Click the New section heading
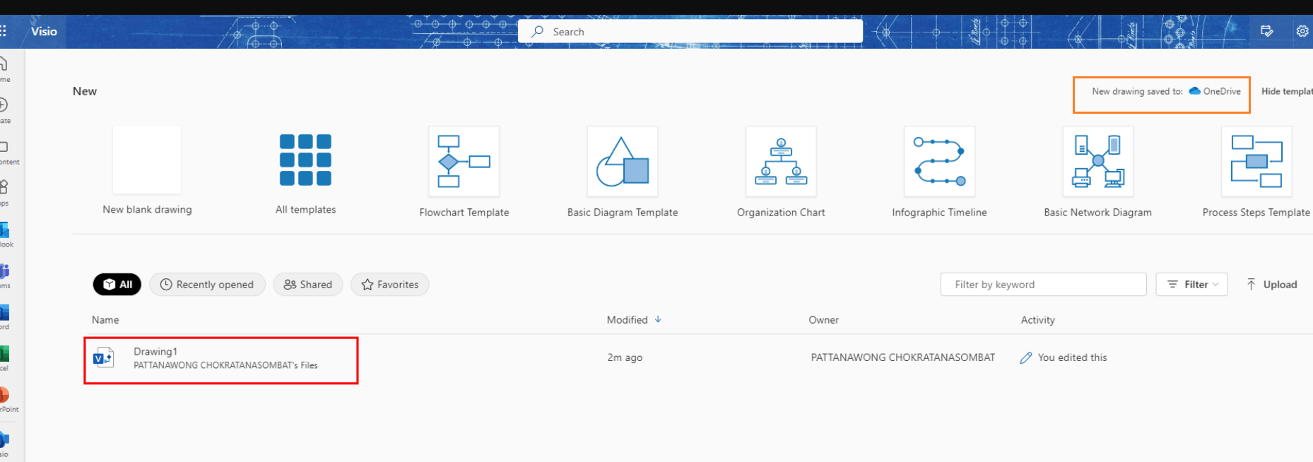This screenshot has width=1313, height=462. 85,91
